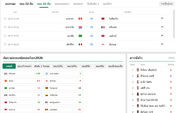Select รอบชิงชนะเลิศ odds tab
This screenshot has height=113, width=176.
click(115, 66)
